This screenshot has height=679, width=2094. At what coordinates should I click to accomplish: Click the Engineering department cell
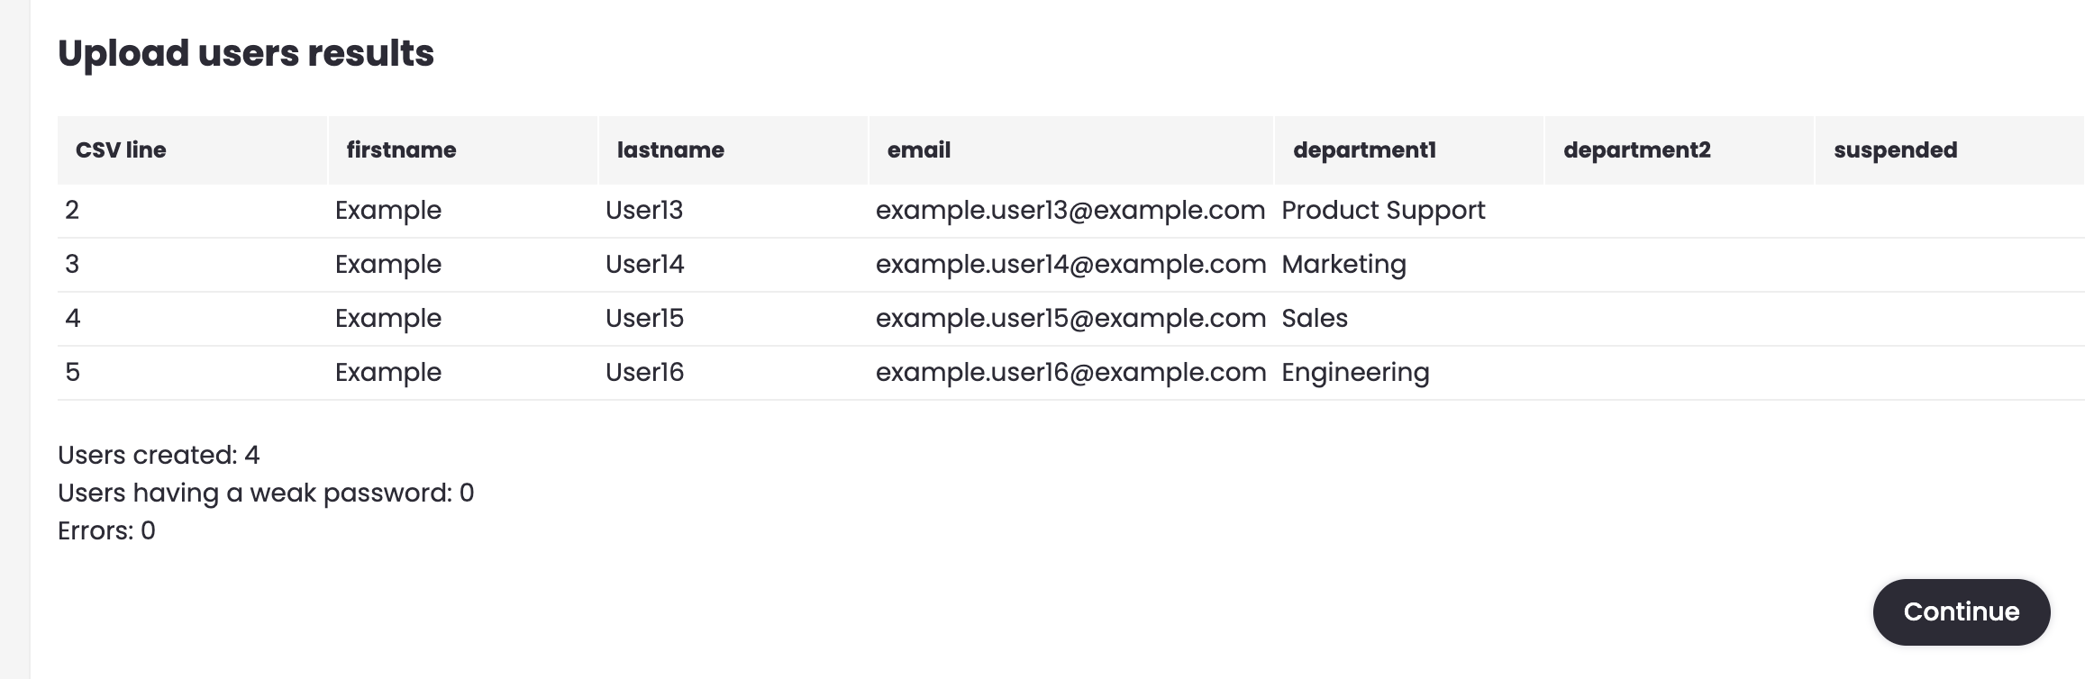point(1409,372)
